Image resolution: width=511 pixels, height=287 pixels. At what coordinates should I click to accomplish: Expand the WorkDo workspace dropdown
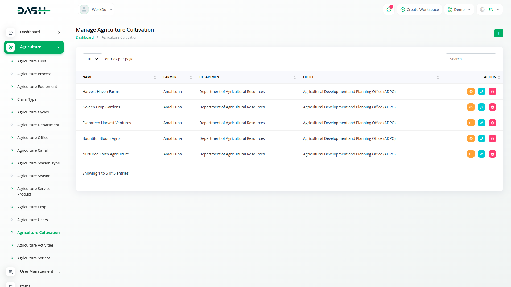[x=96, y=10]
